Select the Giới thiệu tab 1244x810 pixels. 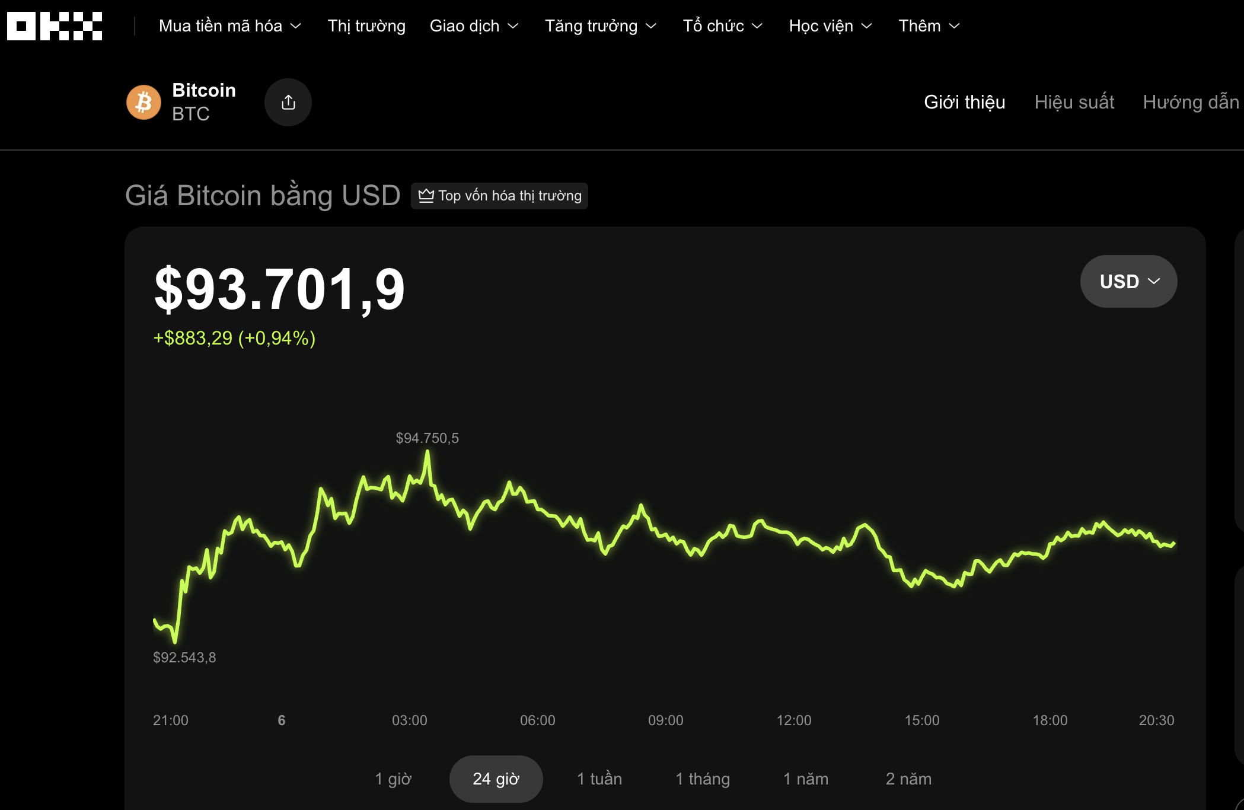[964, 101]
